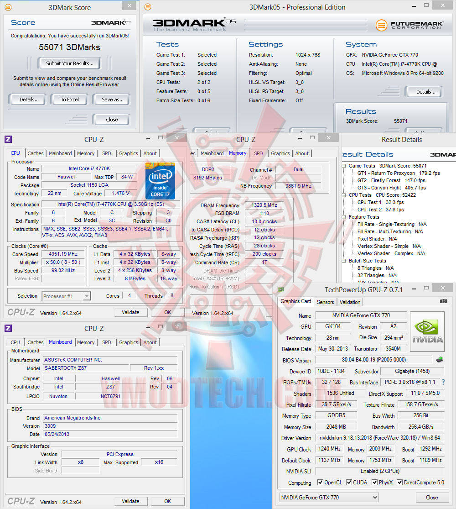Collapse the CPU Tests tree node
This screenshot has width=456, height=509.
point(344,195)
